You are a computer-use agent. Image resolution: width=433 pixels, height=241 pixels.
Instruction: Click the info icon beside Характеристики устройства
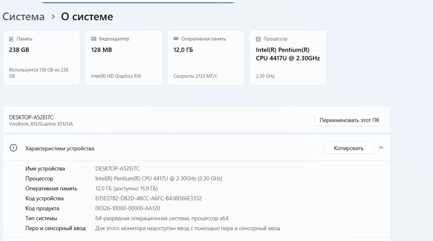pyautogui.click(x=13, y=148)
